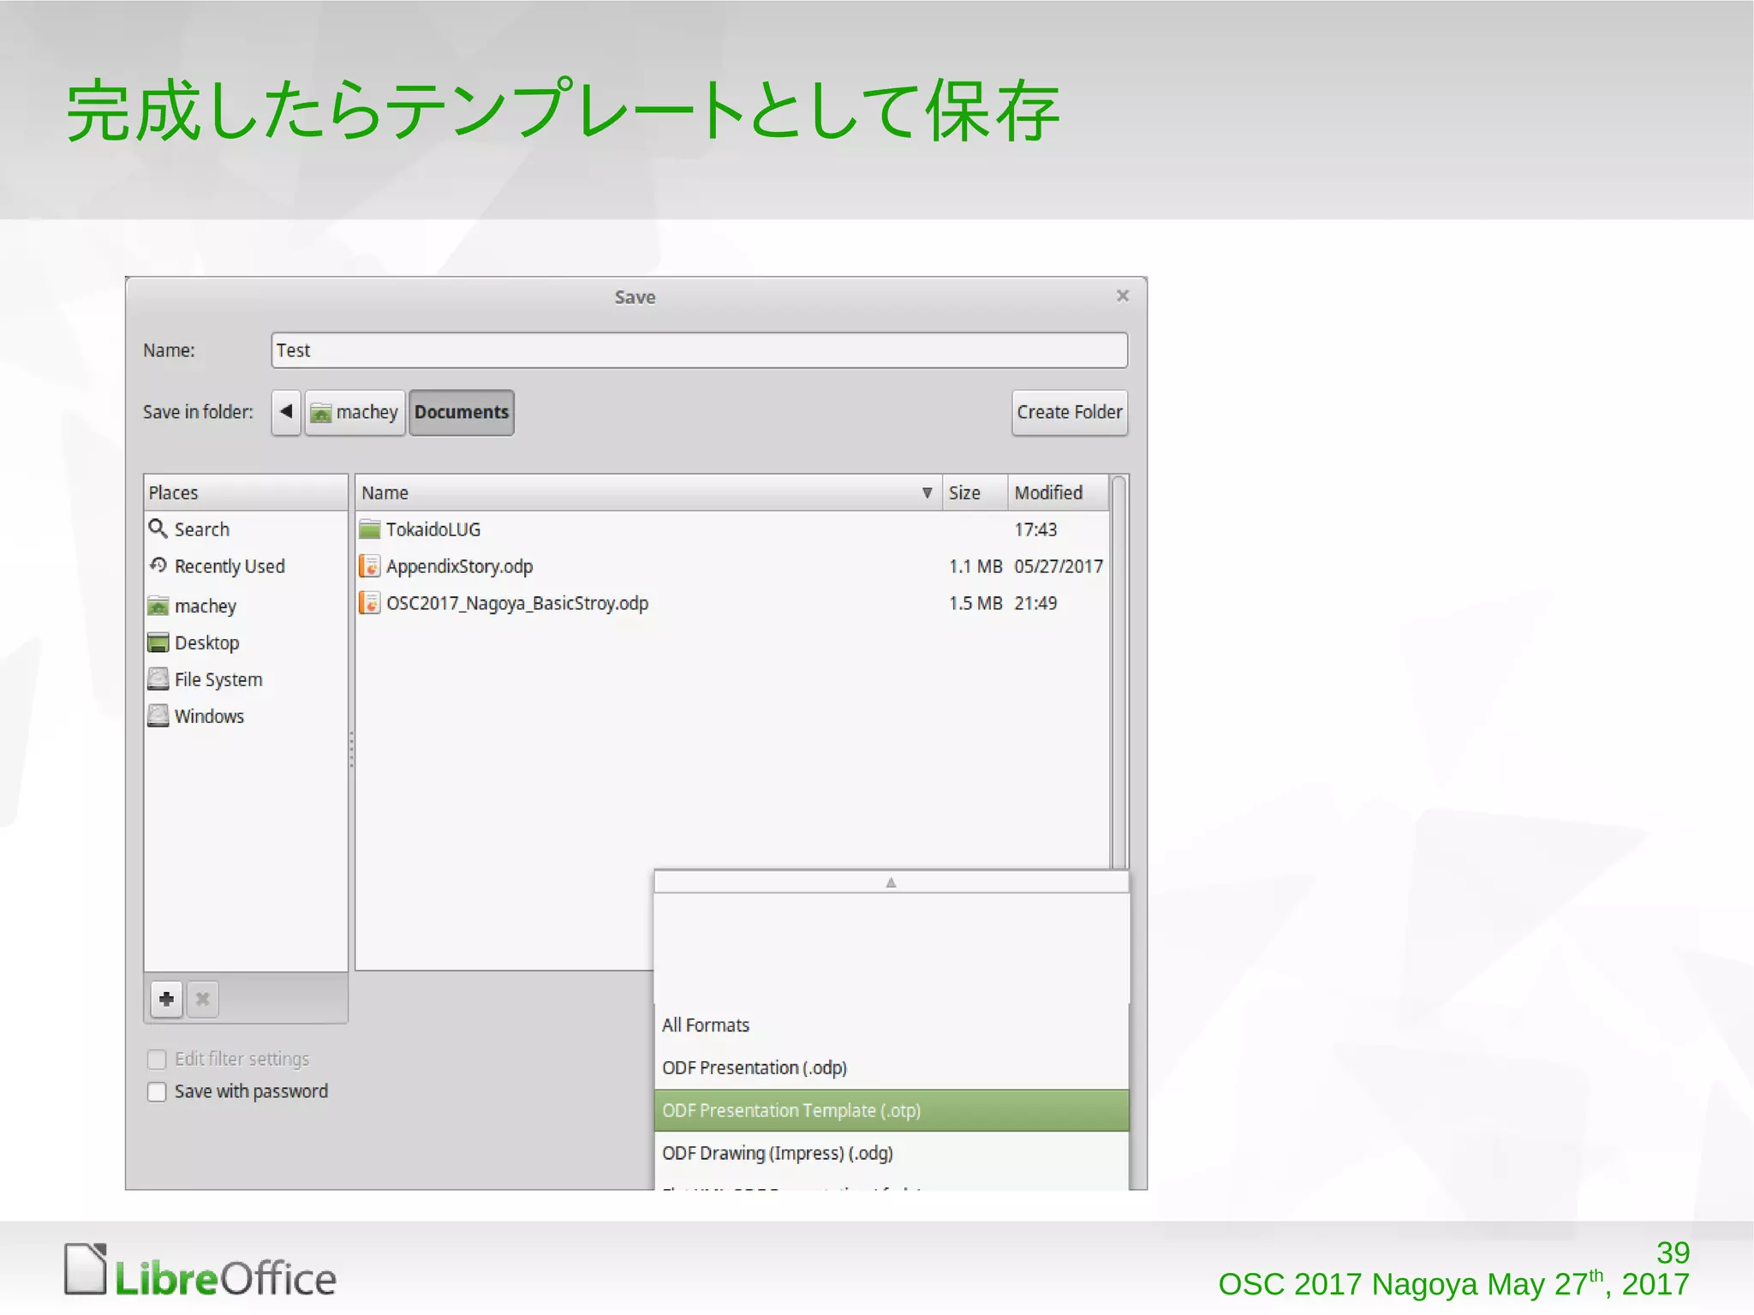
Task: Open Windows label in Places
Action: (210, 716)
